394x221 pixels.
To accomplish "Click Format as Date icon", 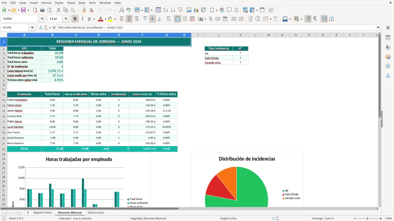I will point(225,19).
